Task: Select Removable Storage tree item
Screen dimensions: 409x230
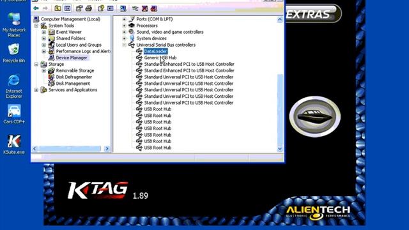Action: coord(75,71)
